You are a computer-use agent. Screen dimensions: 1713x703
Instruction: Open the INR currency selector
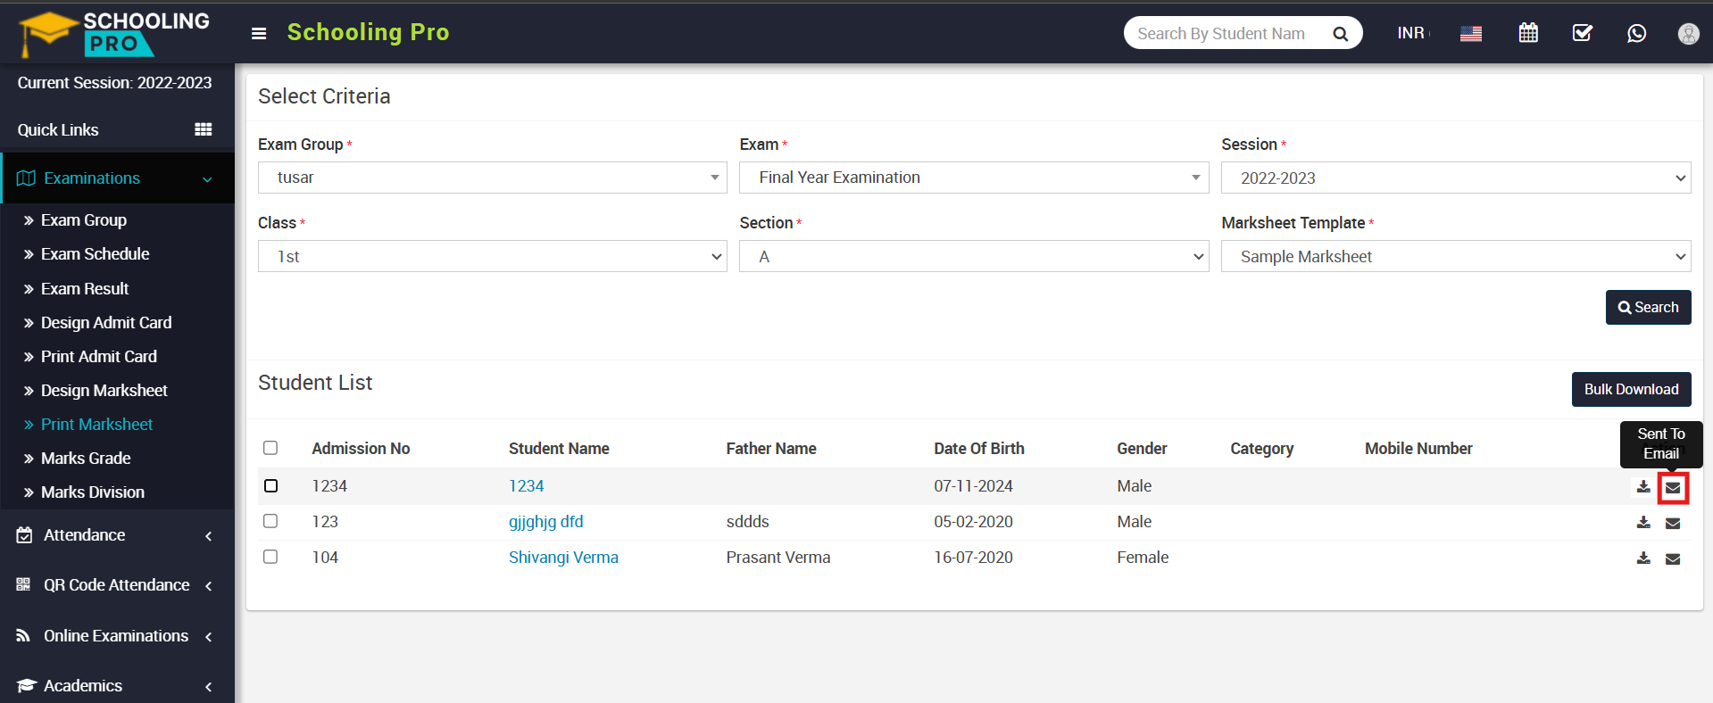(x=1413, y=33)
